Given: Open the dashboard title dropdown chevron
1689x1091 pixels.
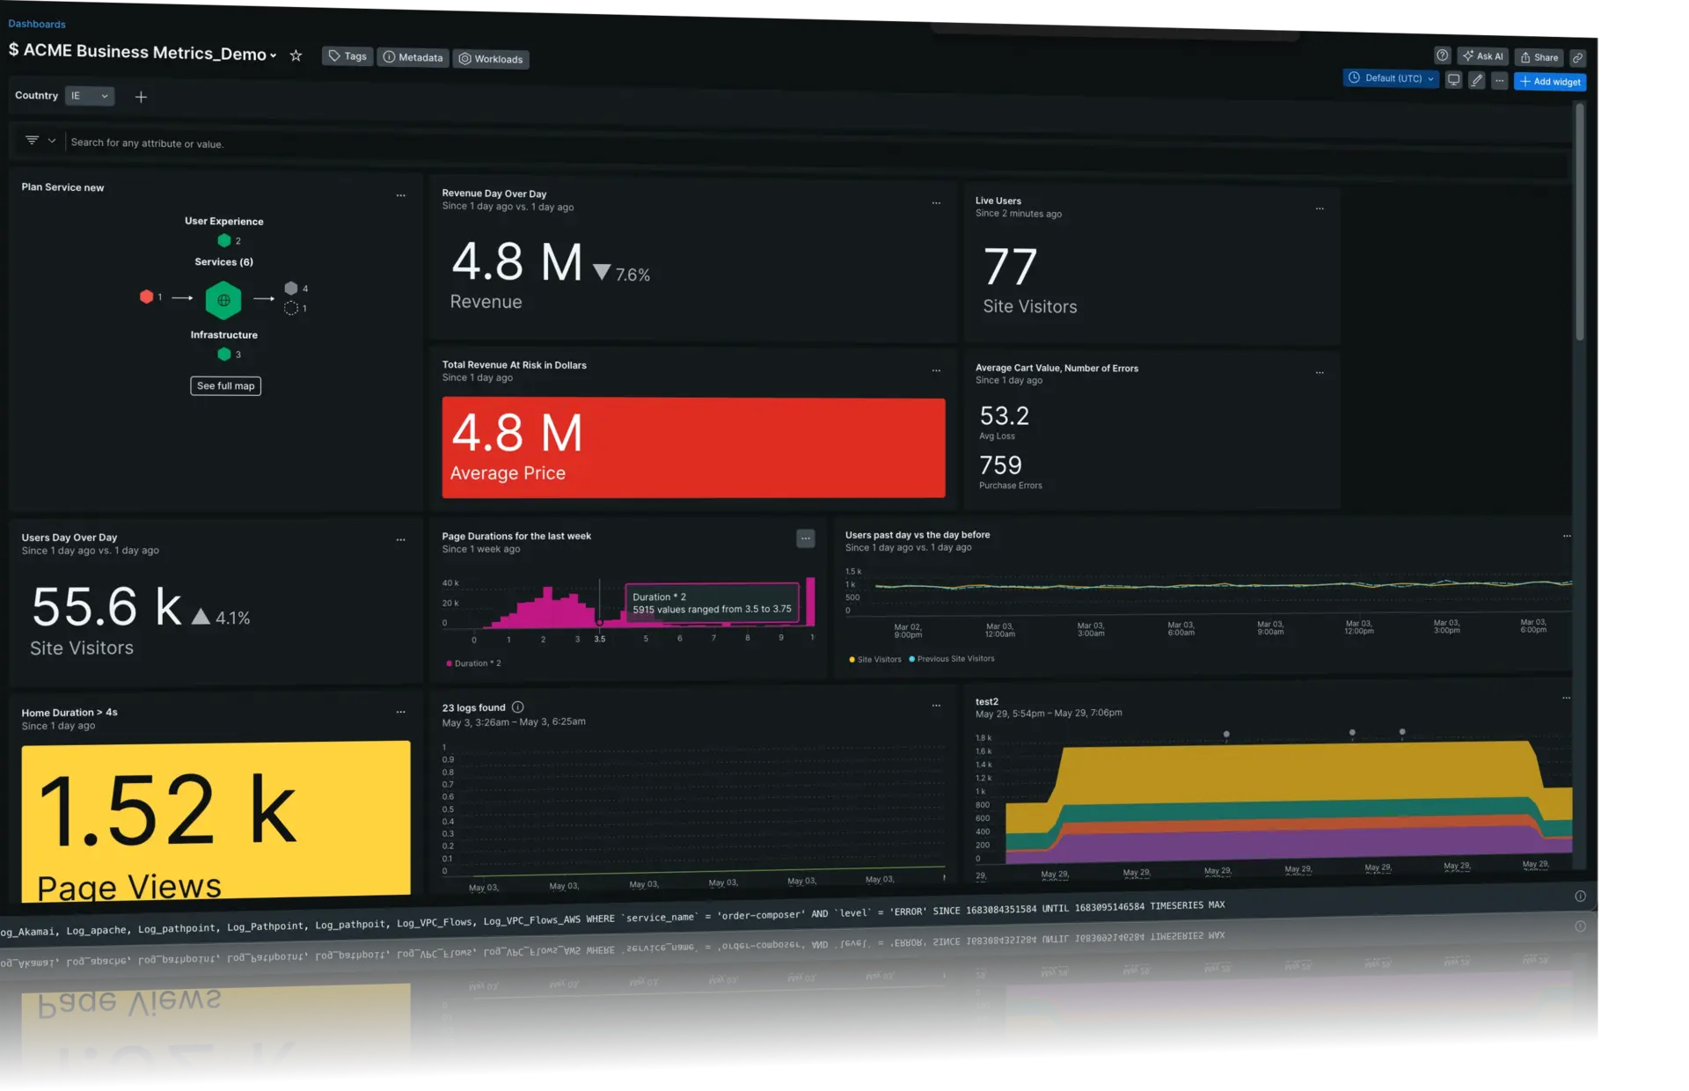Looking at the screenshot, I should (x=274, y=55).
